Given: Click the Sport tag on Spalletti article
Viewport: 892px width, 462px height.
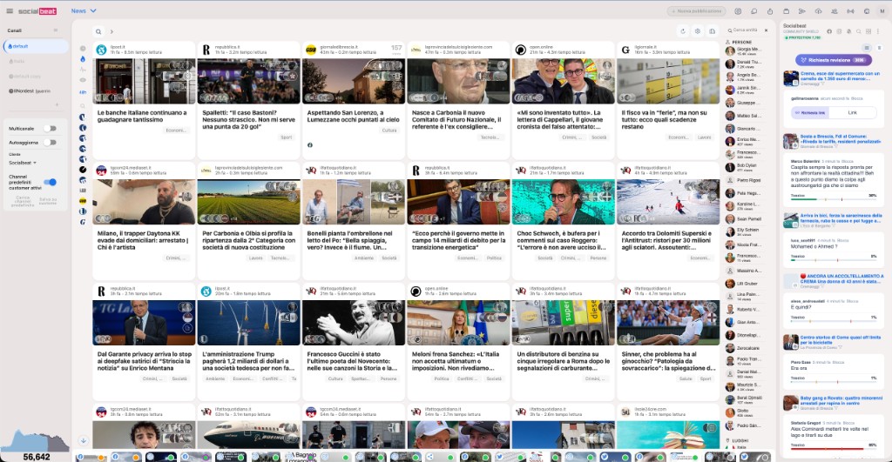Looking at the screenshot, I should 287,137.
